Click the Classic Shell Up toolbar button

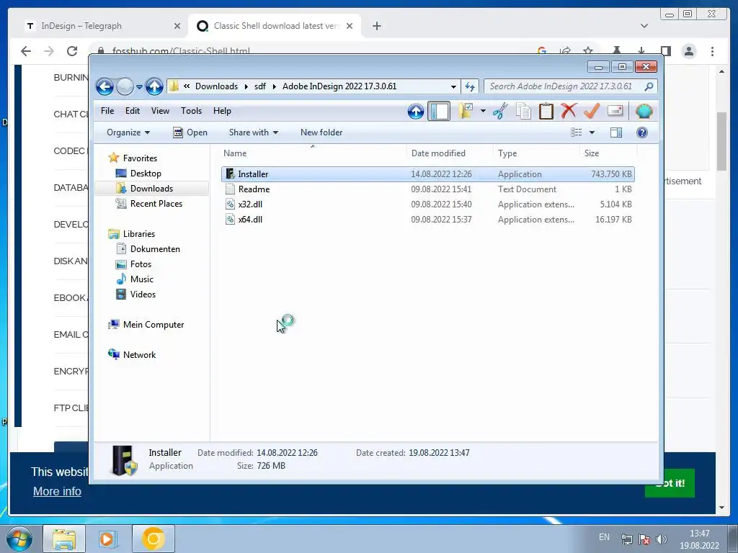416,112
